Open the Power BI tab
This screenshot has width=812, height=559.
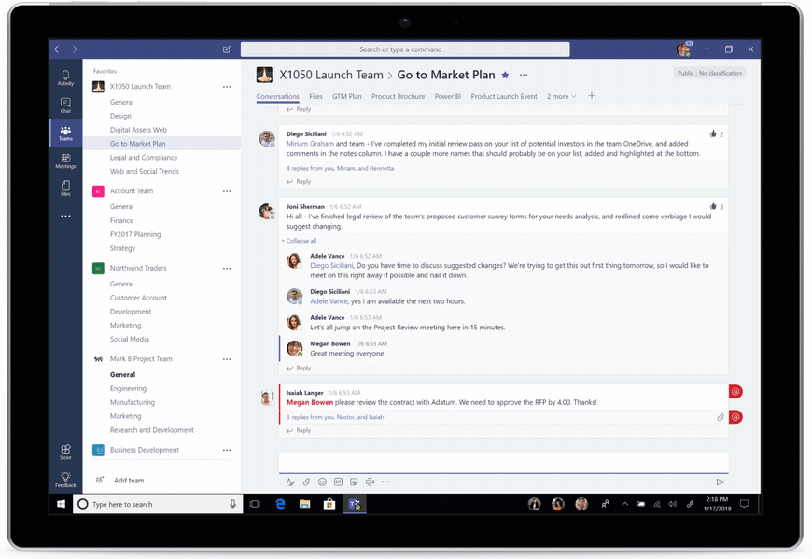coord(451,96)
